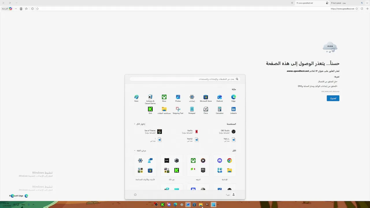This screenshot has height=208, width=370.
Task: Click the Edge address bar URL
Action: (343, 9)
